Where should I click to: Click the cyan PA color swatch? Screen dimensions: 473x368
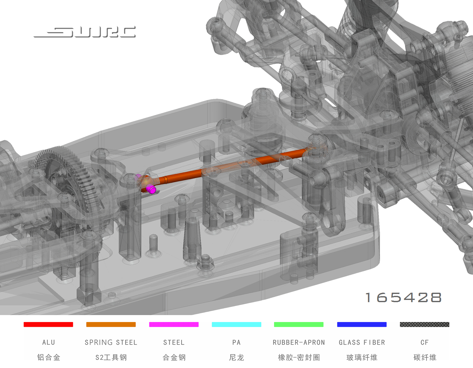pos(237,325)
